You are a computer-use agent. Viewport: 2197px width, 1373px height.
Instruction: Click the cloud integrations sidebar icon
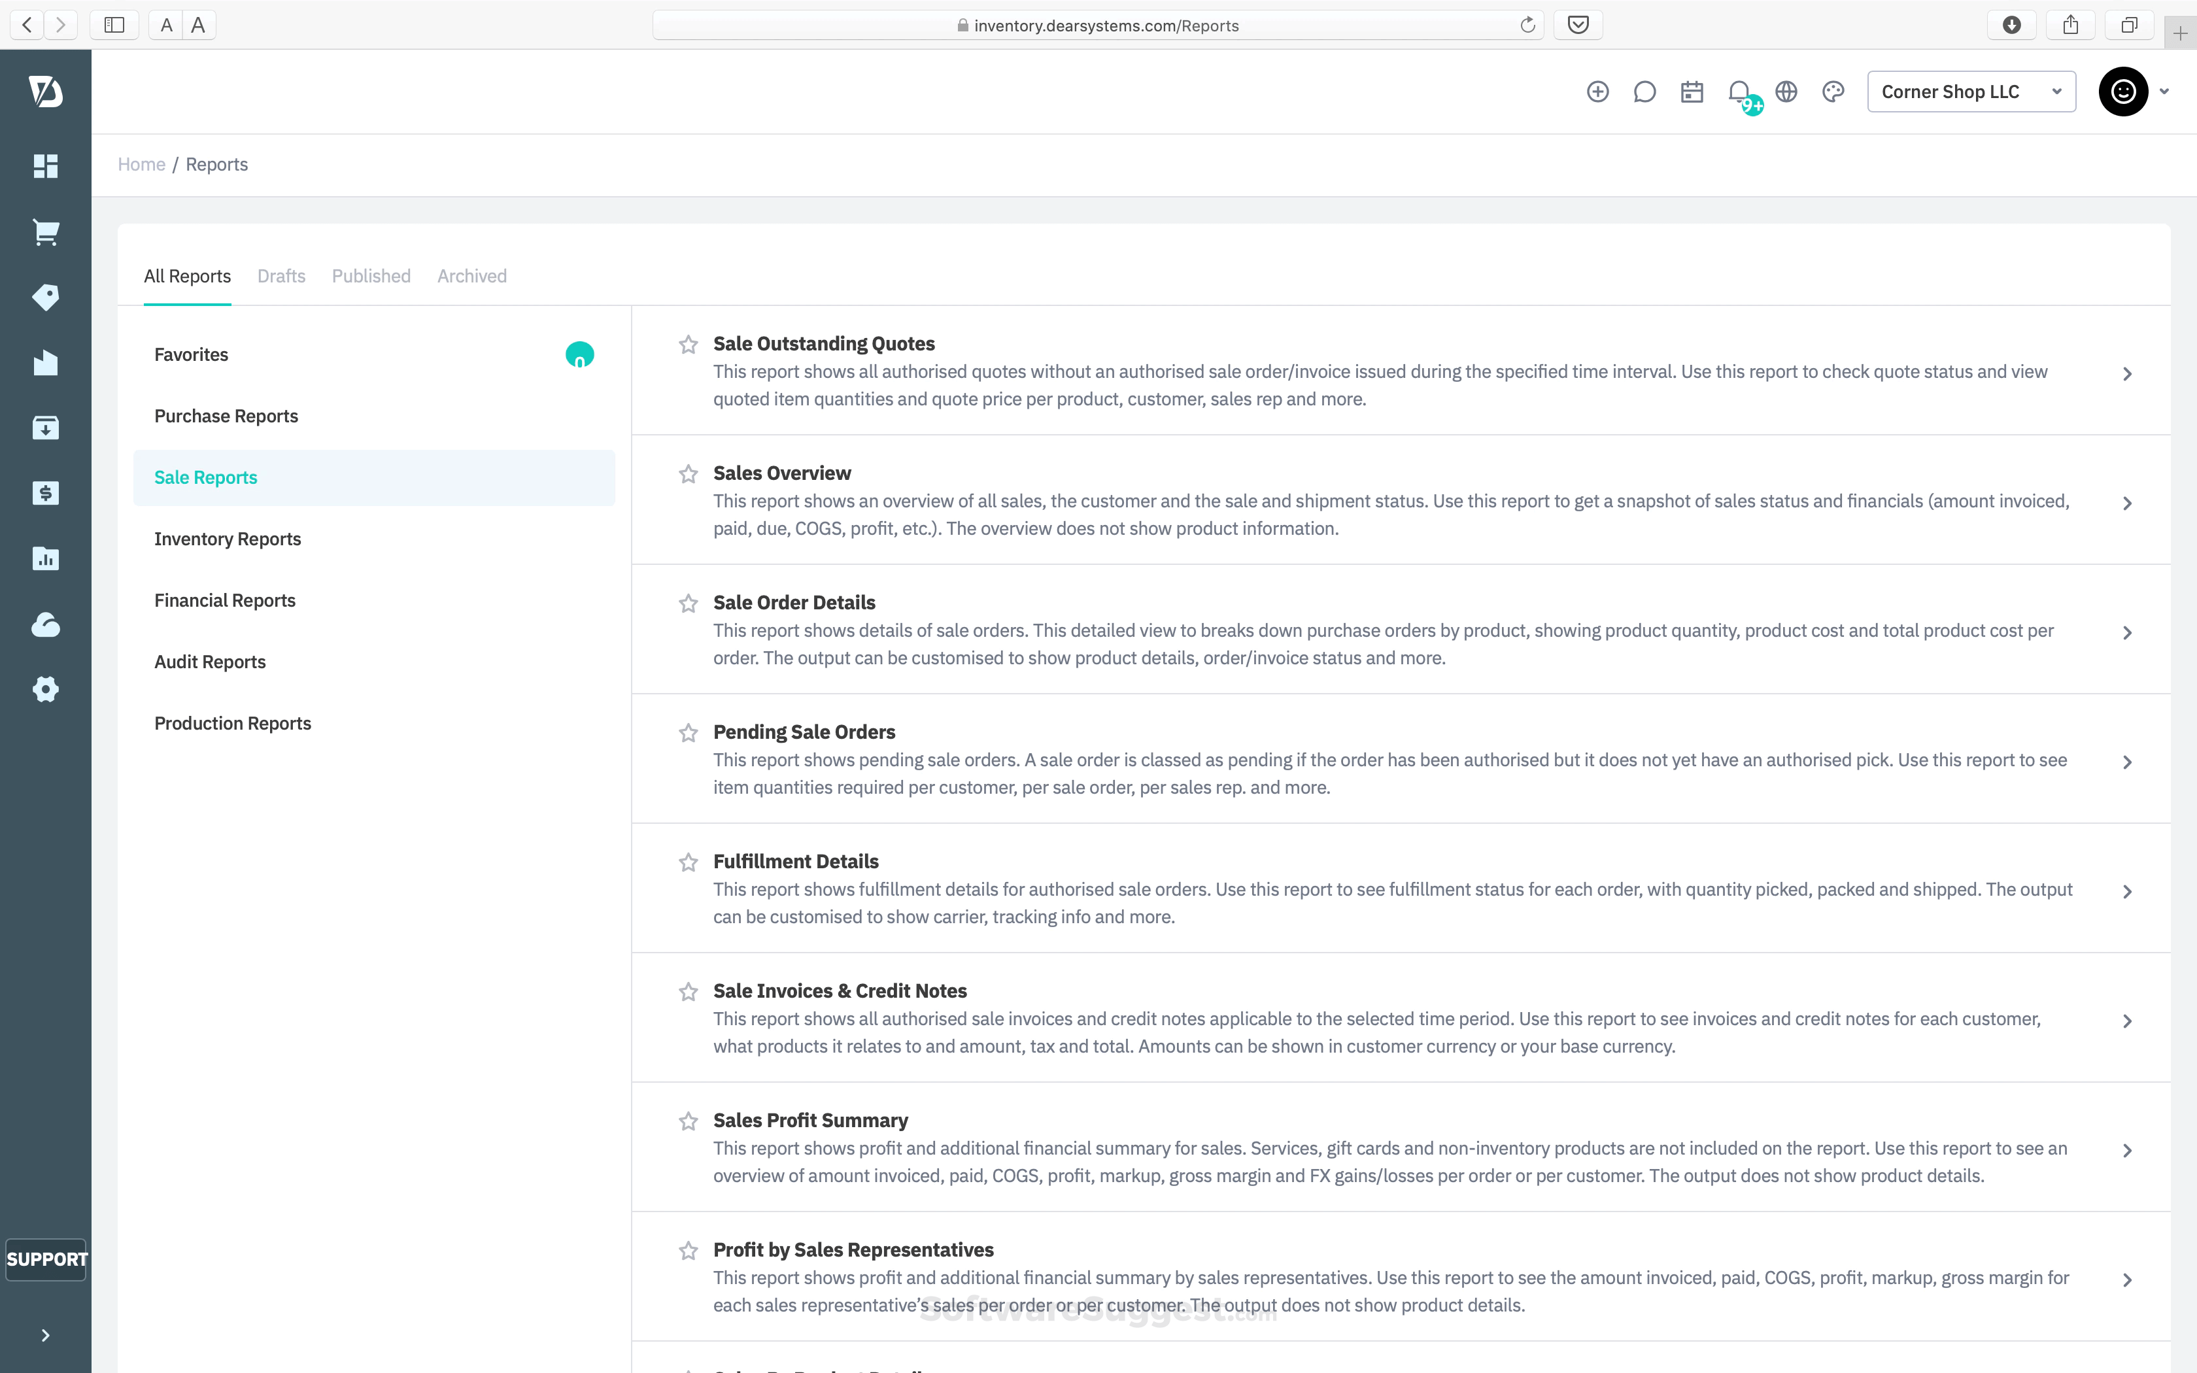pyautogui.click(x=45, y=625)
